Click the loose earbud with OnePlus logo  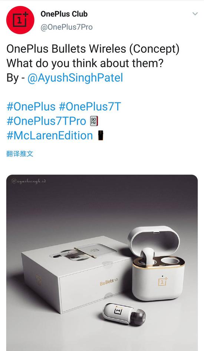tap(124, 314)
